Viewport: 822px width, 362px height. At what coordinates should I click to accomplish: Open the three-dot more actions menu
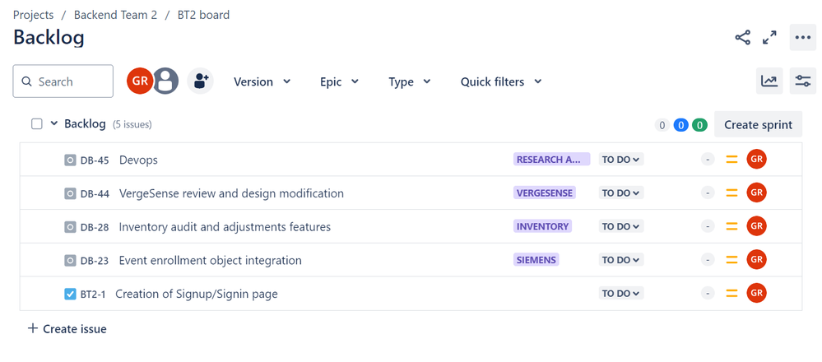[802, 38]
